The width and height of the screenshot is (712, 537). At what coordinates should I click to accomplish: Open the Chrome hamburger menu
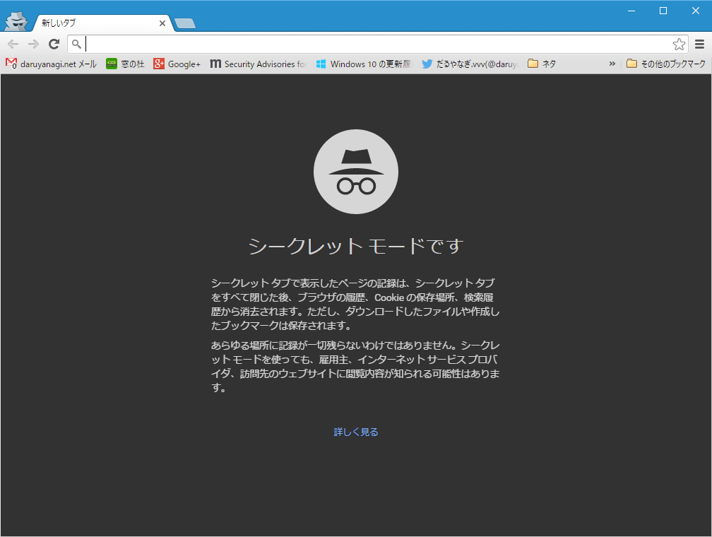click(x=699, y=44)
